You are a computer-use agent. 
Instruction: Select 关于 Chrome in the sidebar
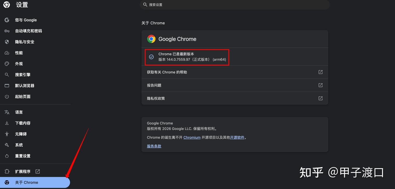pyautogui.click(x=35, y=182)
